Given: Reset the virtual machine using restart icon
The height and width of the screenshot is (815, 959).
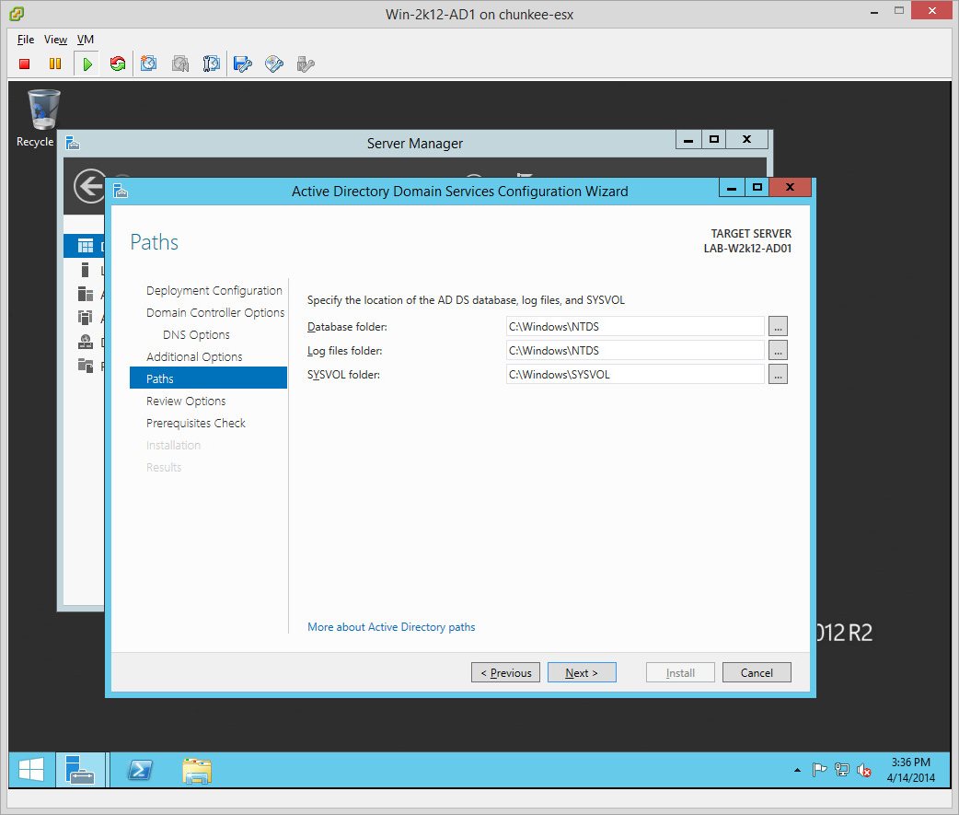Looking at the screenshot, I should click(x=117, y=64).
